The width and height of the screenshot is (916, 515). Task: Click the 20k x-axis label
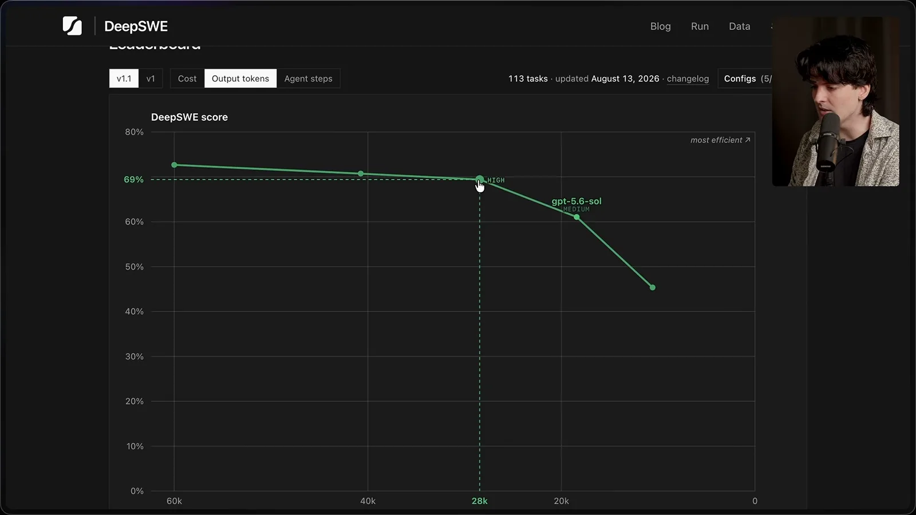561,501
